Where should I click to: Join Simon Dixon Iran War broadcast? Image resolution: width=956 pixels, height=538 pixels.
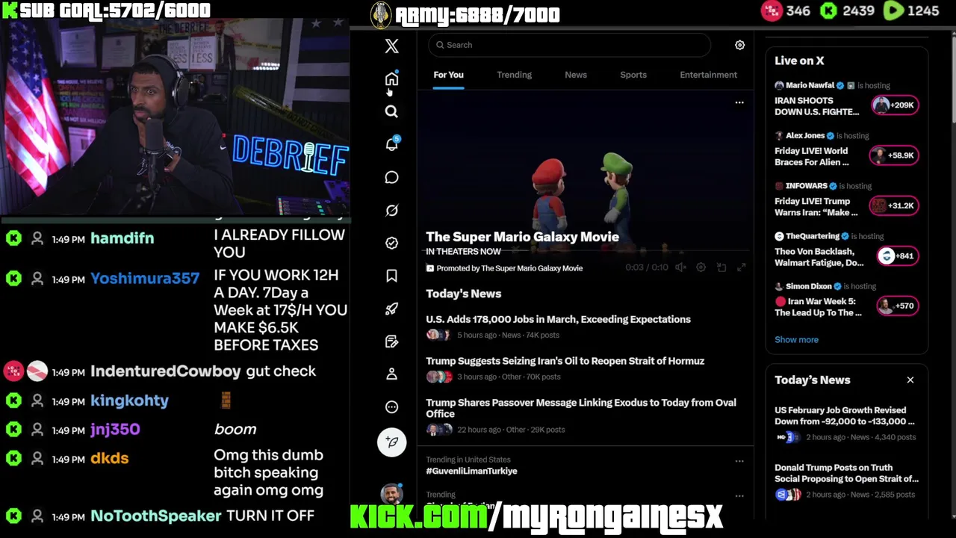click(818, 306)
